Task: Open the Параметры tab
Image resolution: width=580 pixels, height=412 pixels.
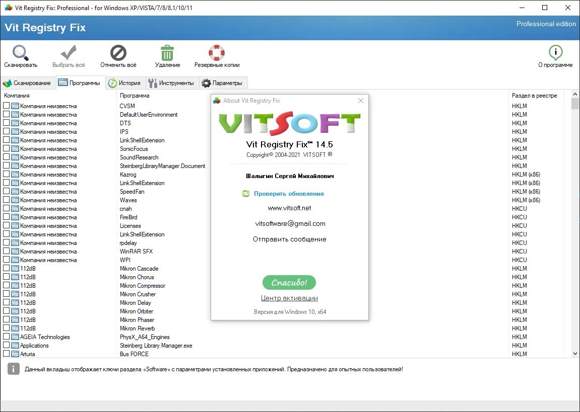Action: [x=223, y=83]
